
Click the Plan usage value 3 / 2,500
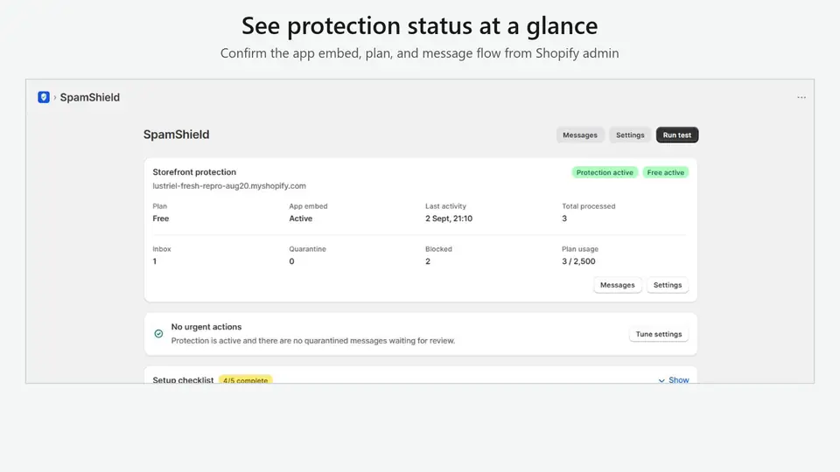tap(578, 261)
